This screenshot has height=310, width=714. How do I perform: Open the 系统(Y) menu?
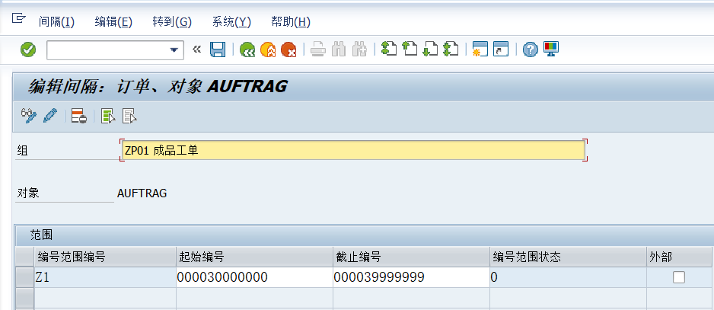point(231,21)
